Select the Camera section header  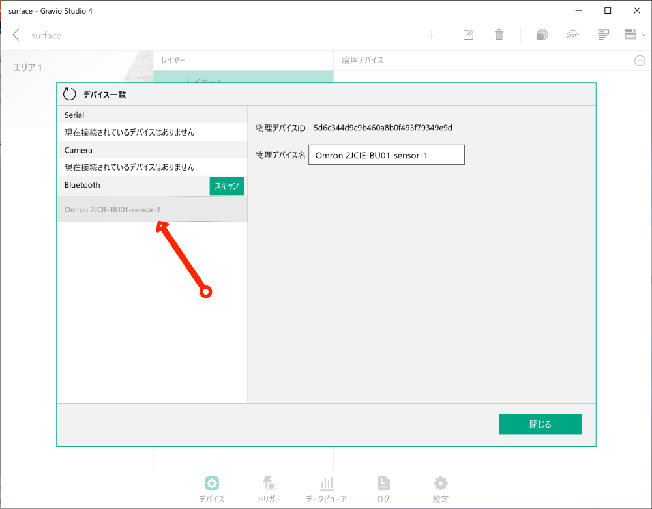tap(152, 150)
